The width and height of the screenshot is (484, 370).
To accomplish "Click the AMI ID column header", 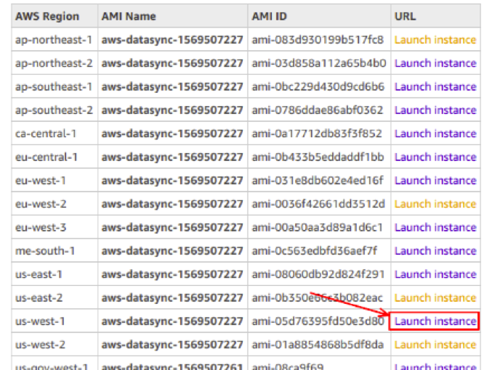I will 319,16.
